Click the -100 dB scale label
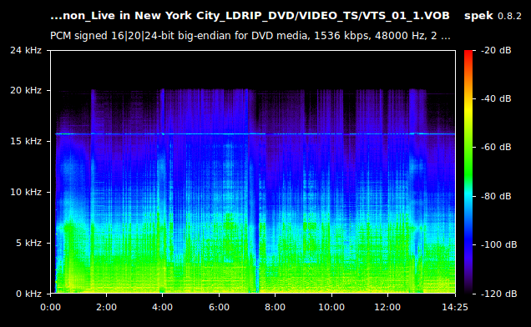 pyautogui.click(x=498, y=244)
